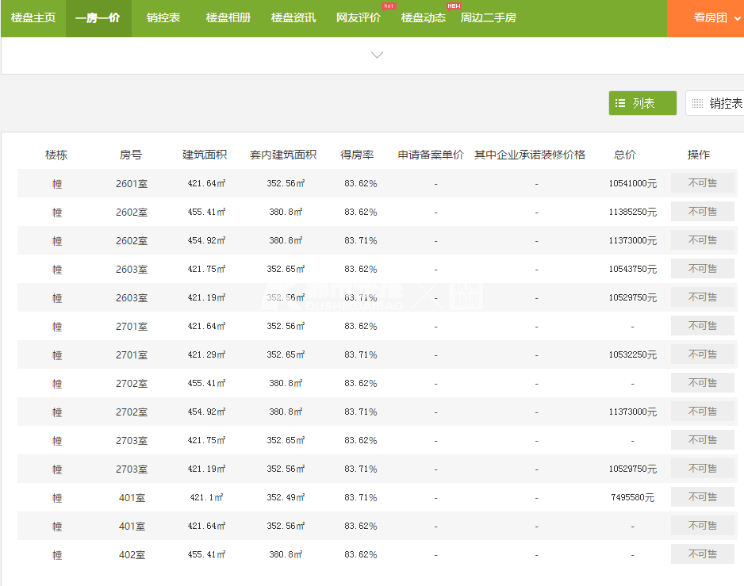Viewport: 744px width, 586px height.
Task: Click the total price 7495580元
Action: pos(633,497)
